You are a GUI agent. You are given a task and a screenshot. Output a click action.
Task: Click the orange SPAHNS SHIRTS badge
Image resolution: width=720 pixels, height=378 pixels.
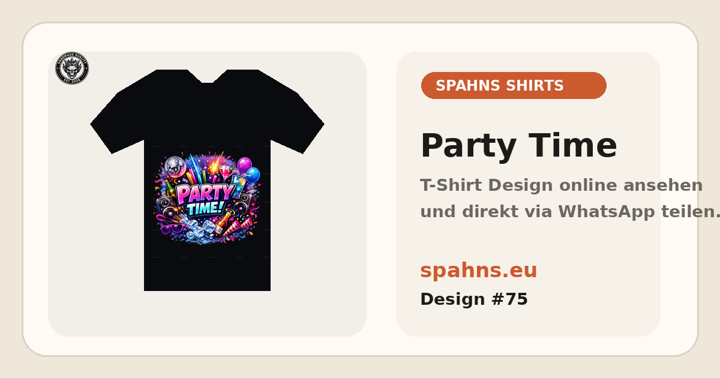pyautogui.click(x=514, y=85)
